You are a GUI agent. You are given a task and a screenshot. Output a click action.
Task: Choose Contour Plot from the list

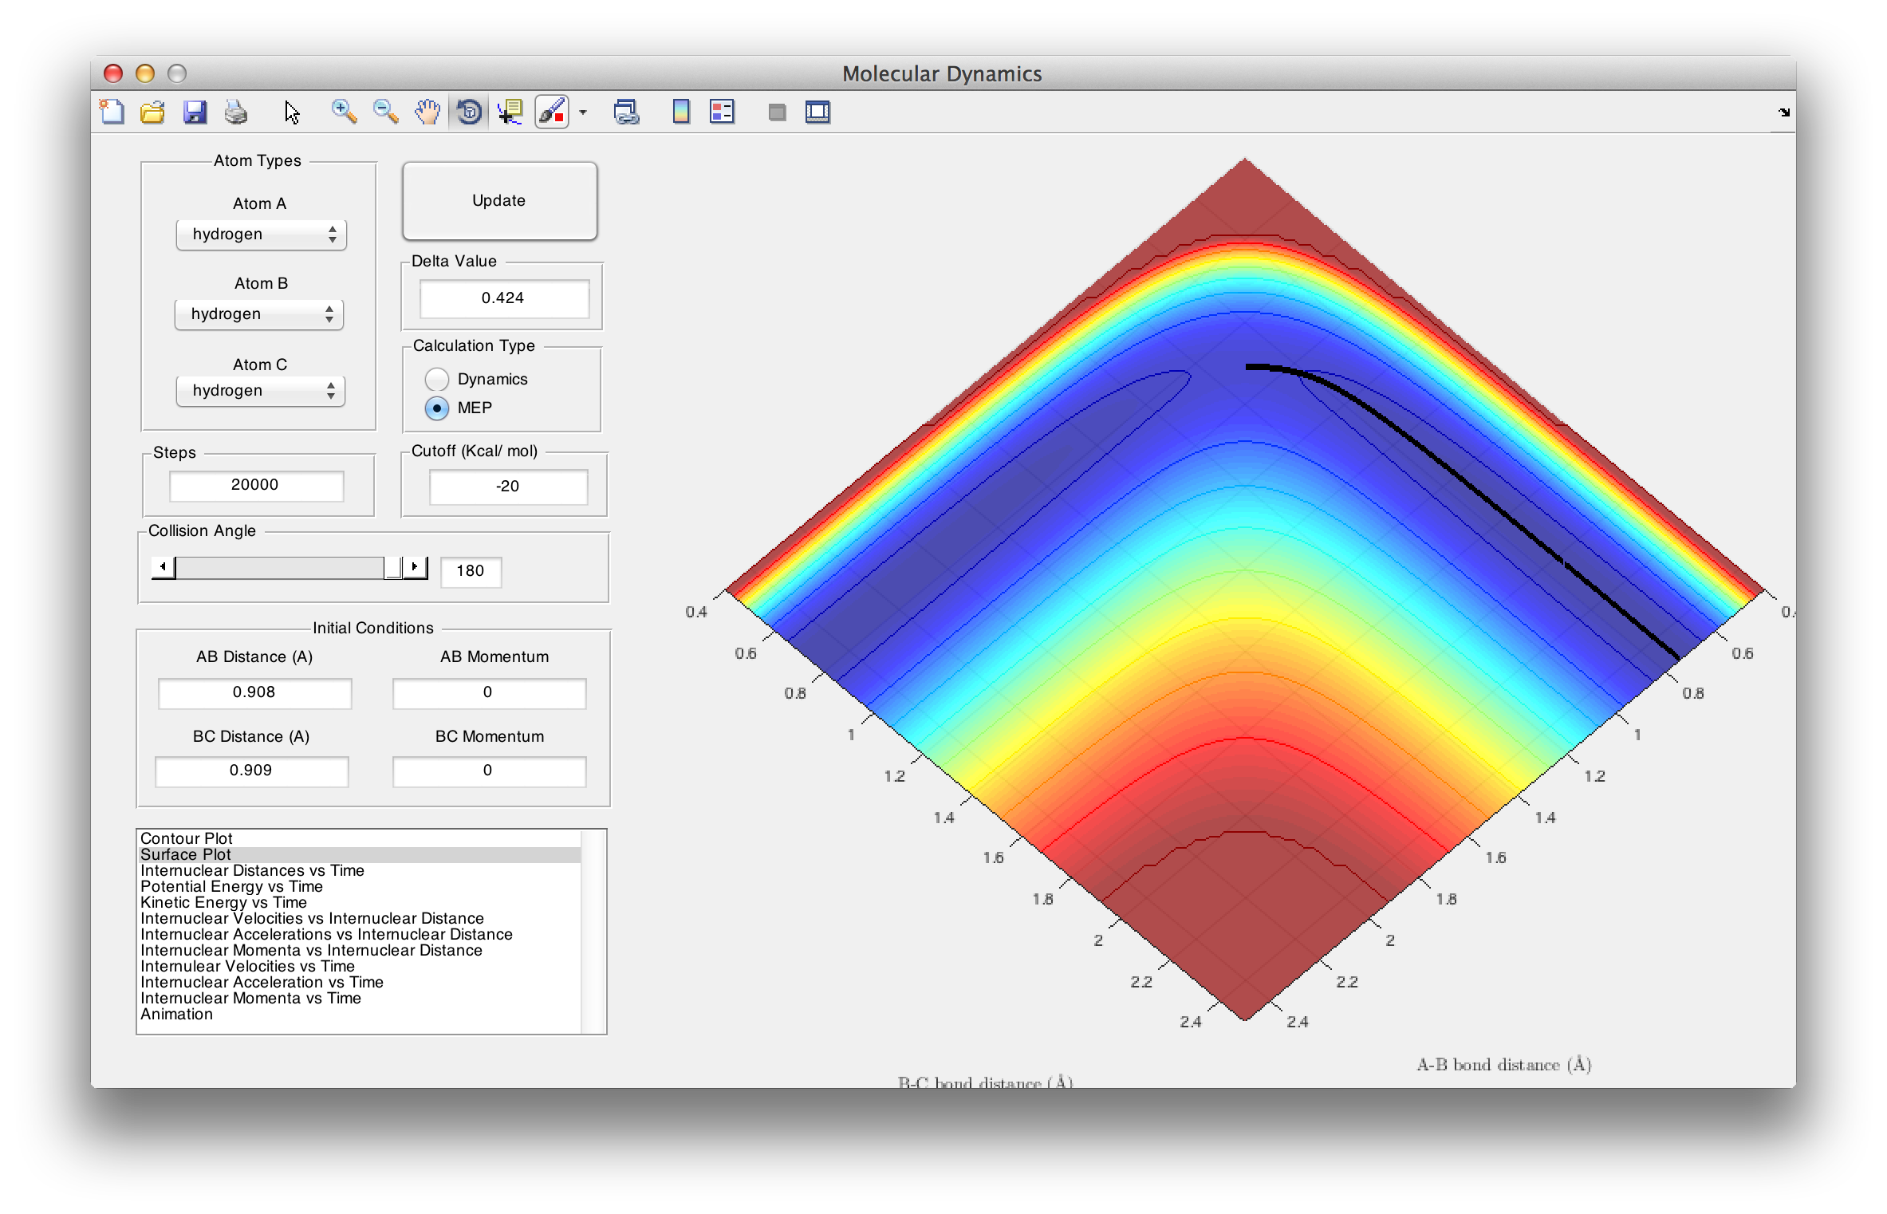(x=187, y=838)
